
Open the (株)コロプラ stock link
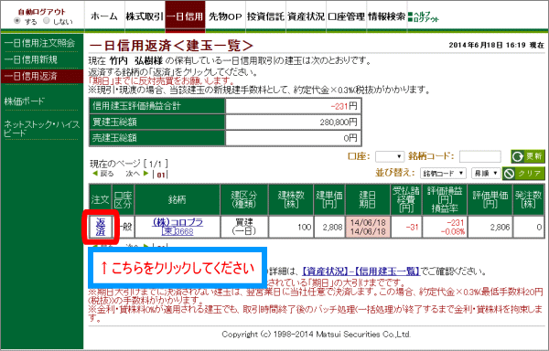point(178,222)
